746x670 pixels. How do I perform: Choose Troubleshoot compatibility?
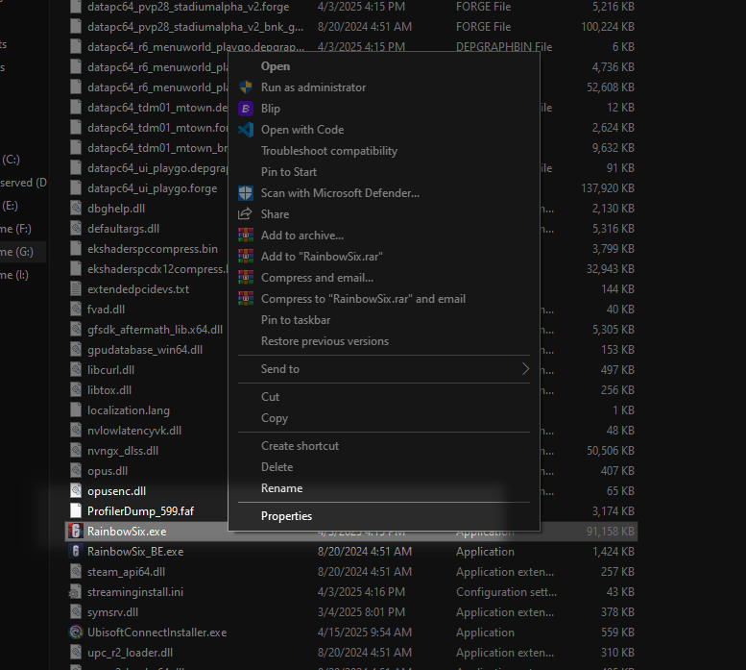coord(383,151)
